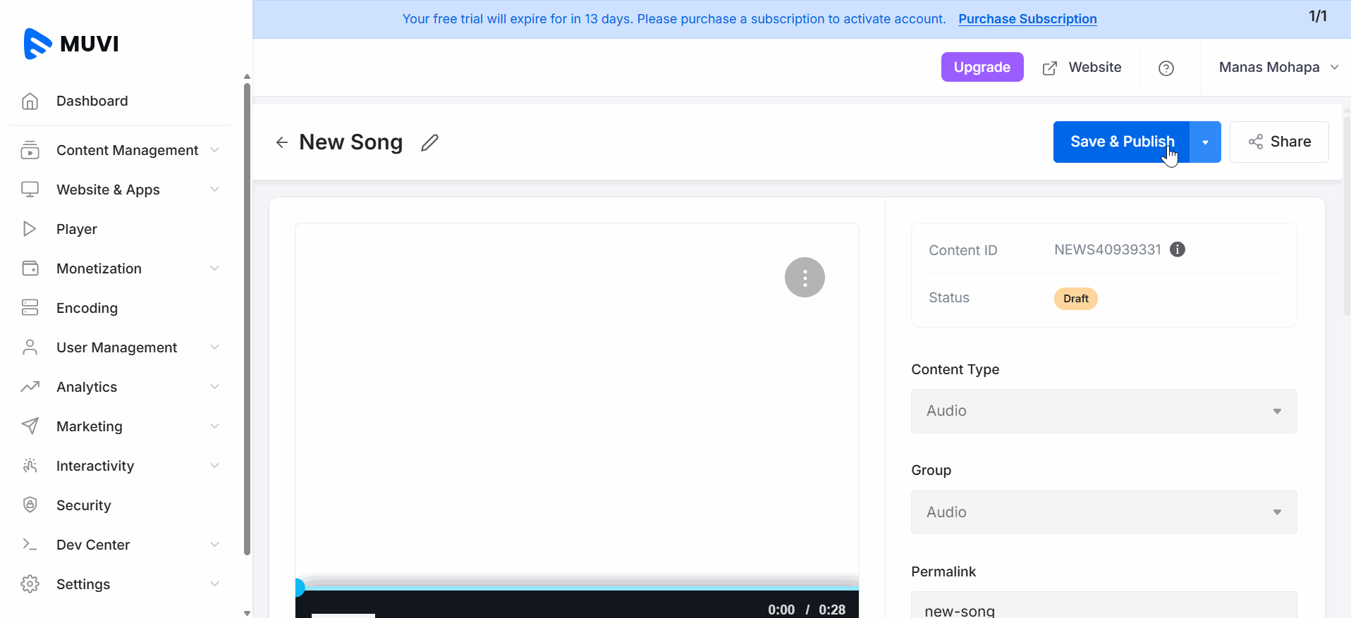Screen dimensions: 1351x618
Task: Click the audio player progress bar
Action: 577,586
